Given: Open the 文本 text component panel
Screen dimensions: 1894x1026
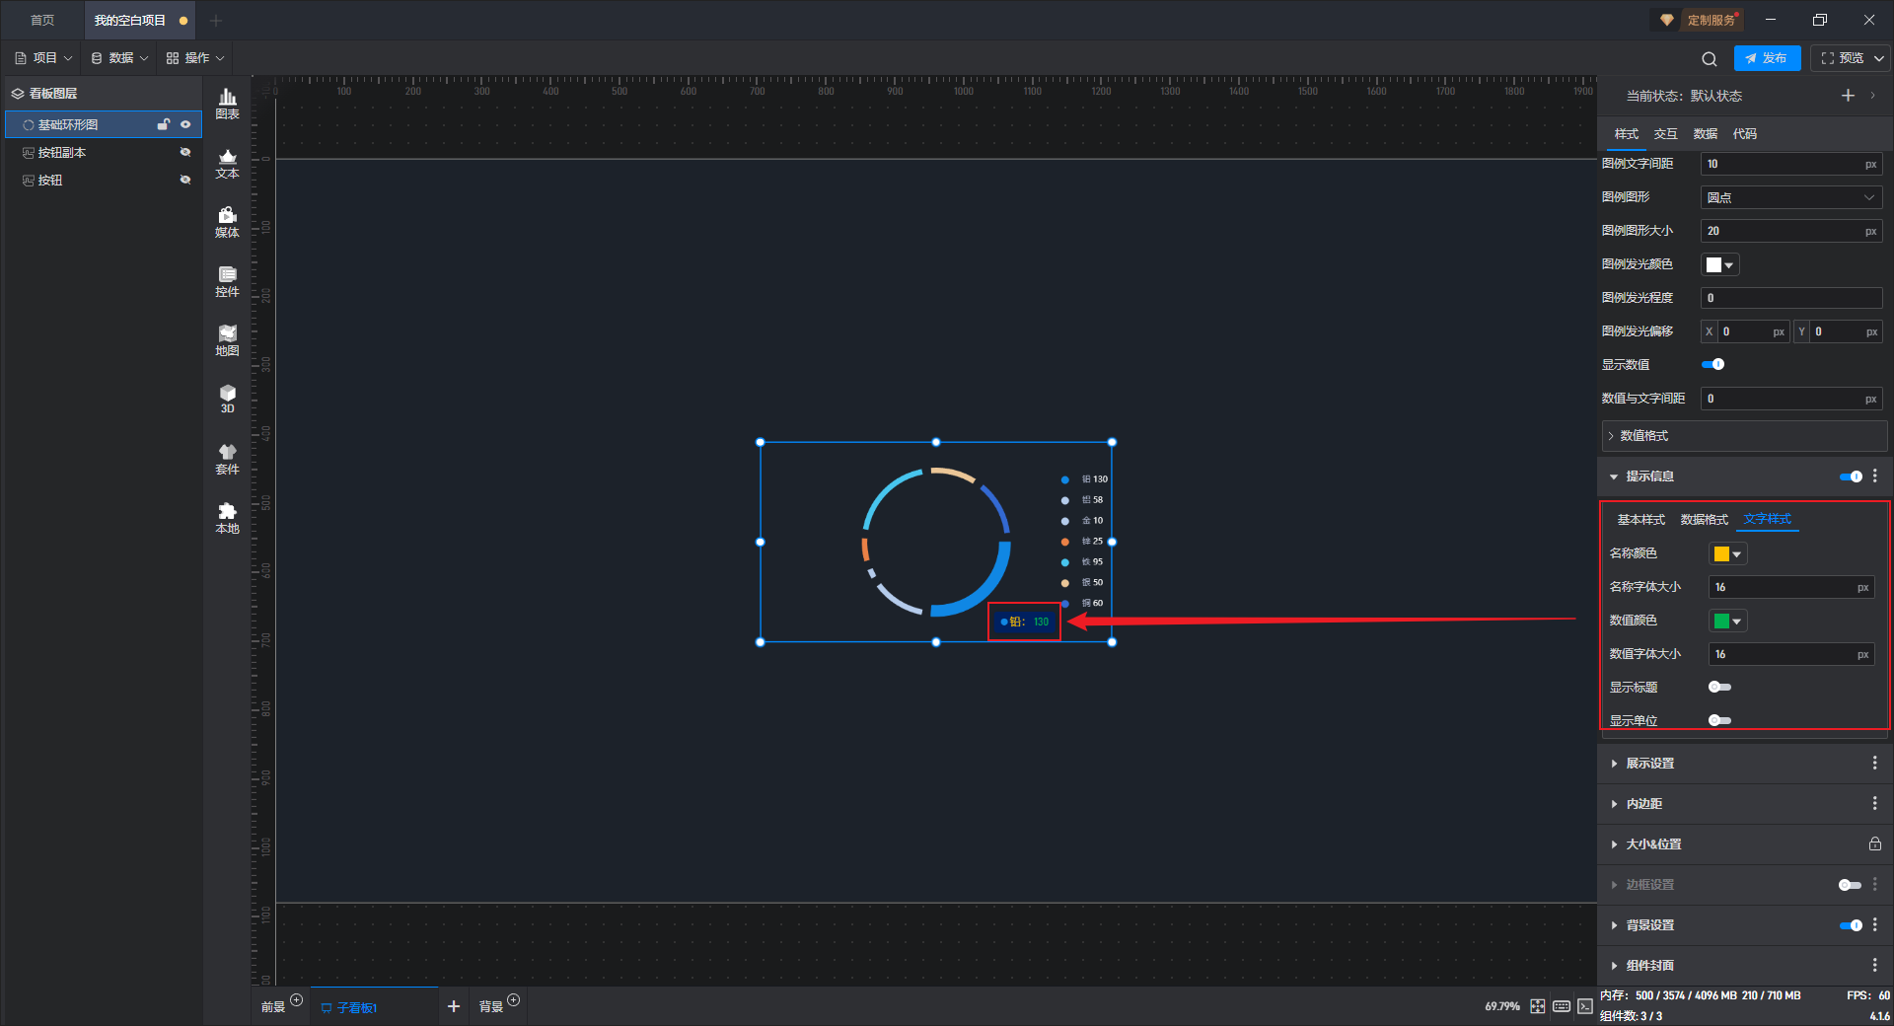Looking at the screenshot, I should (x=227, y=163).
